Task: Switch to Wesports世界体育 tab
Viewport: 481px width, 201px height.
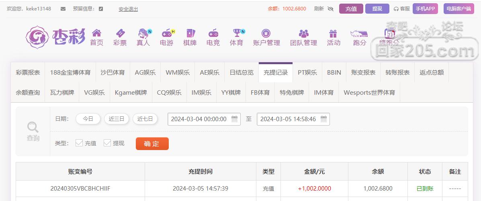Action: coord(369,93)
